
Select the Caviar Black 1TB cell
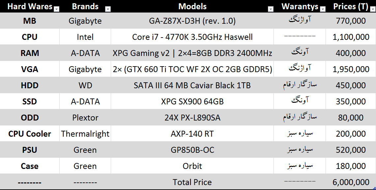pos(192,86)
